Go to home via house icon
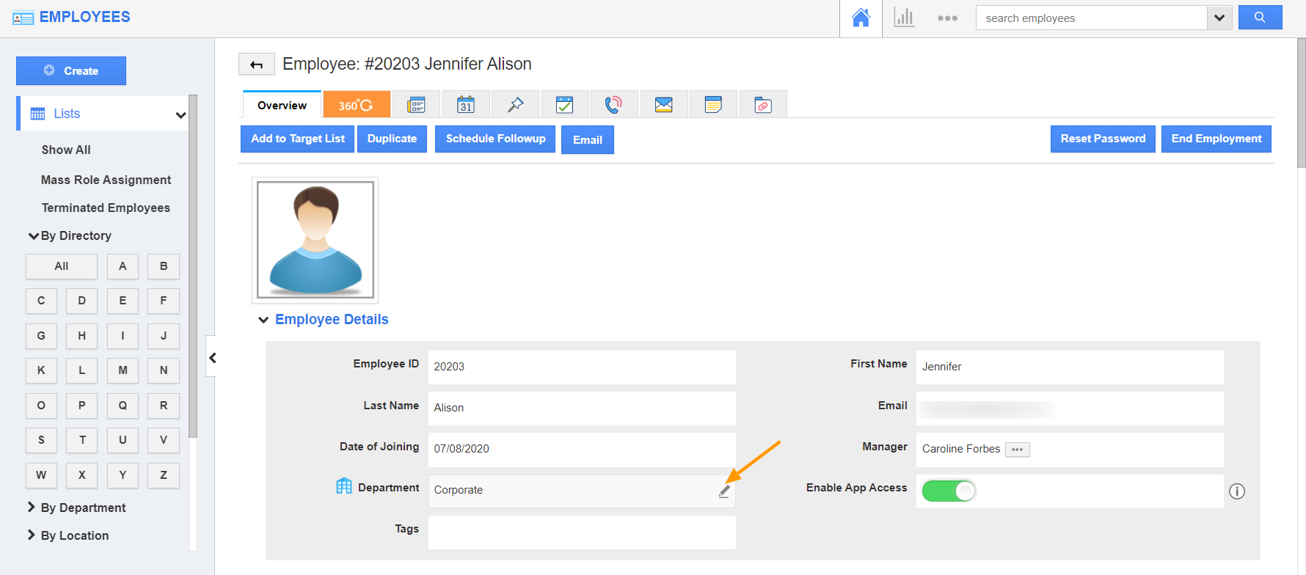Image resolution: width=1306 pixels, height=575 pixels. pos(861,18)
